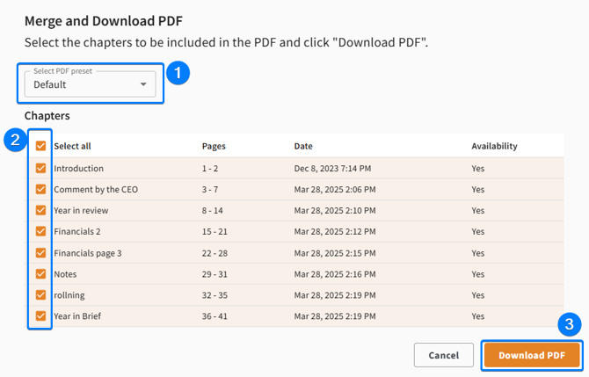
Task: Click the dropdown arrow next to Default
Action: click(143, 85)
